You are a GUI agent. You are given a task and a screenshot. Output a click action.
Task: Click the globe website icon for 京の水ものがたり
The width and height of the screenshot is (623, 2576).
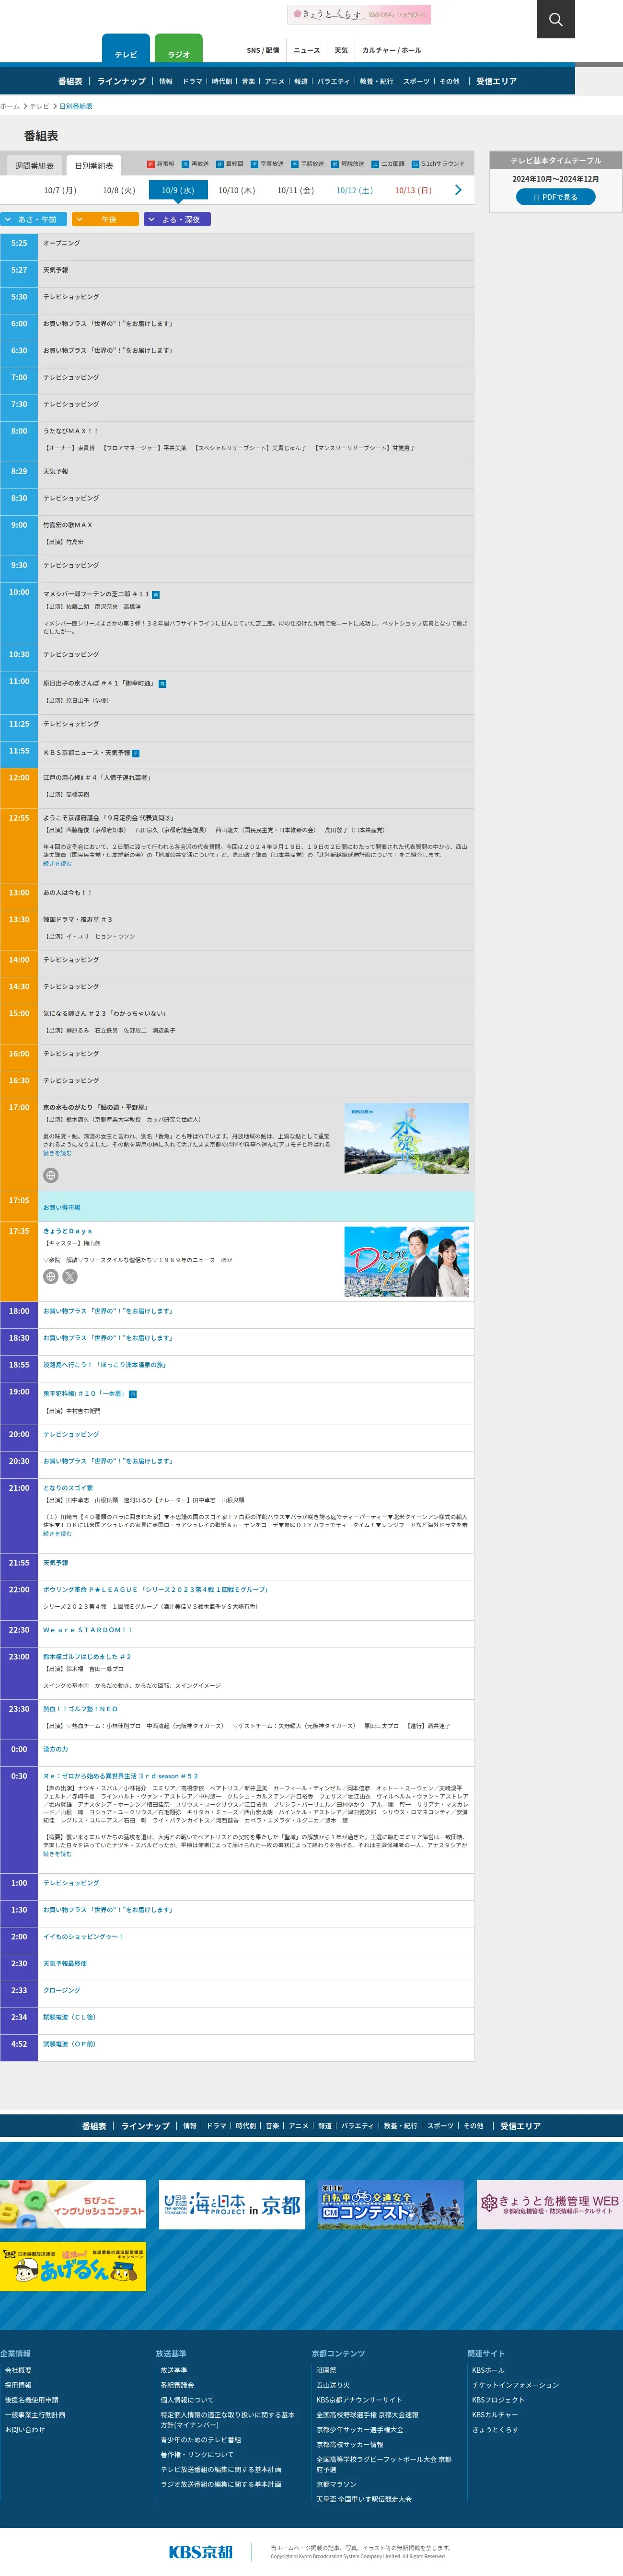(x=51, y=1175)
